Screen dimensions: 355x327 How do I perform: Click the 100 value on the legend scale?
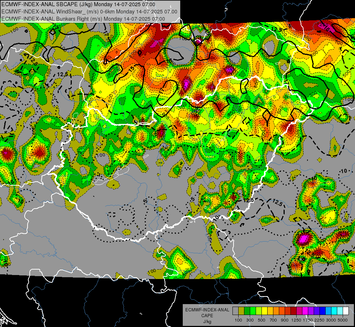pos(238,320)
